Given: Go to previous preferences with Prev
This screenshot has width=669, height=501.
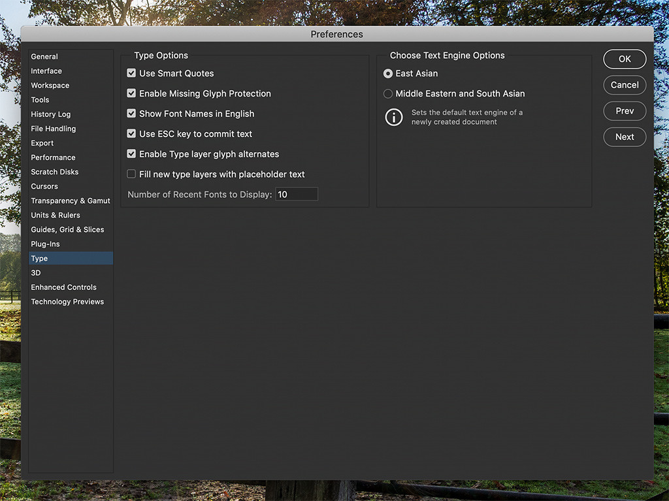Looking at the screenshot, I should pos(625,111).
